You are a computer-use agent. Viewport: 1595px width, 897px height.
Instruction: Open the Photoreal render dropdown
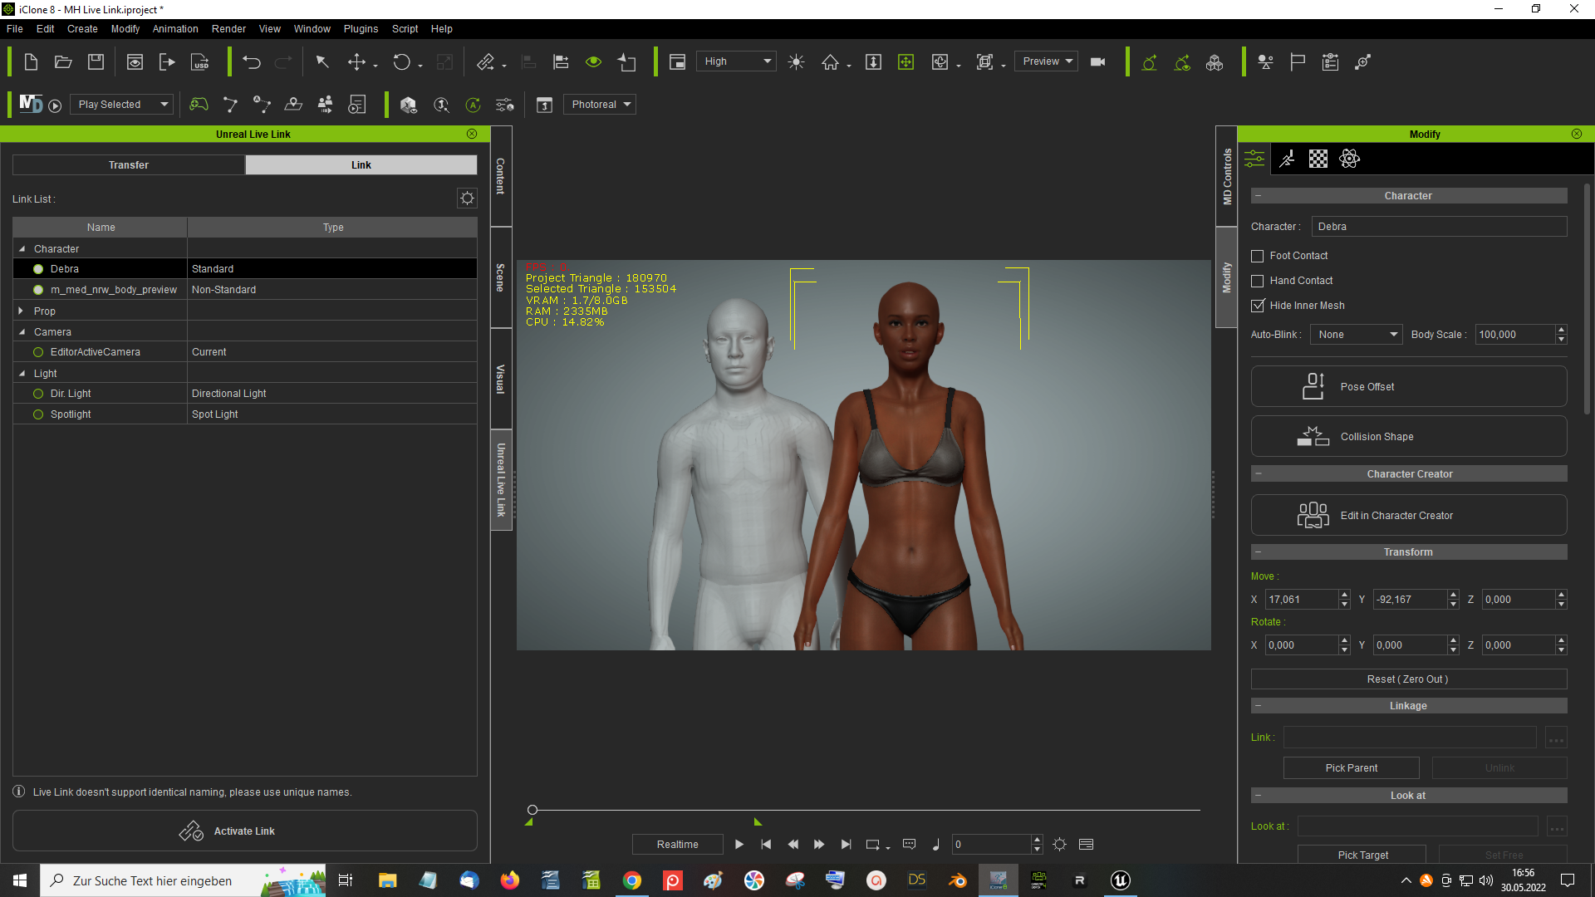[x=600, y=104]
